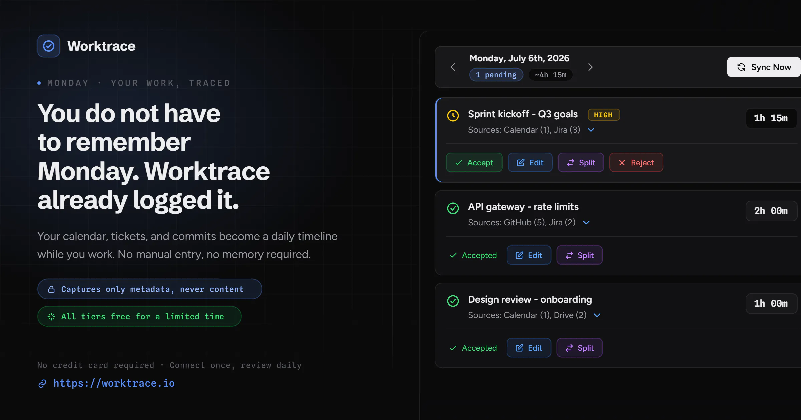Click the pending clock icon on Sprint kickoff
Image resolution: width=801 pixels, height=420 pixels.
point(453,116)
